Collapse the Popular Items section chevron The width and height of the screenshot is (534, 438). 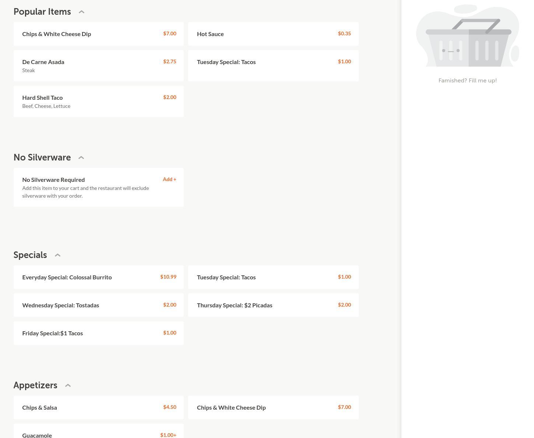pos(82,12)
